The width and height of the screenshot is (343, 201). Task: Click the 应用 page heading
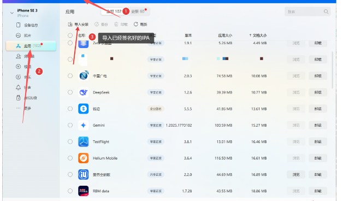click(70, 12)
